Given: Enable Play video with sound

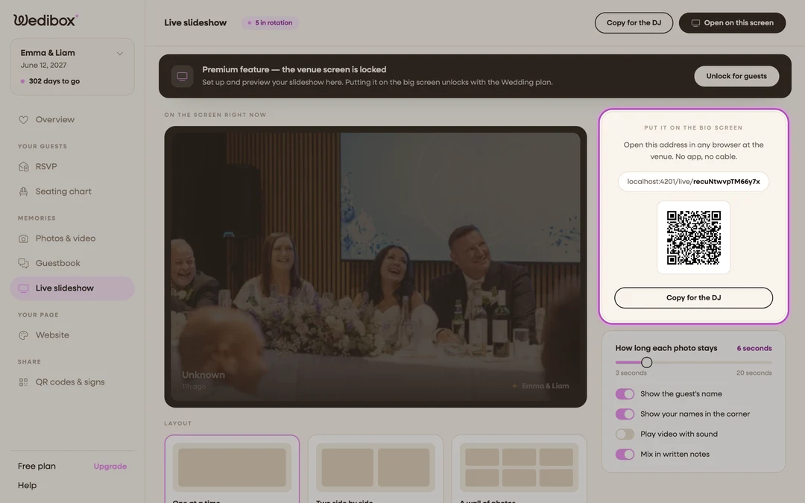Looking at the screenshot, I should 625,434.
